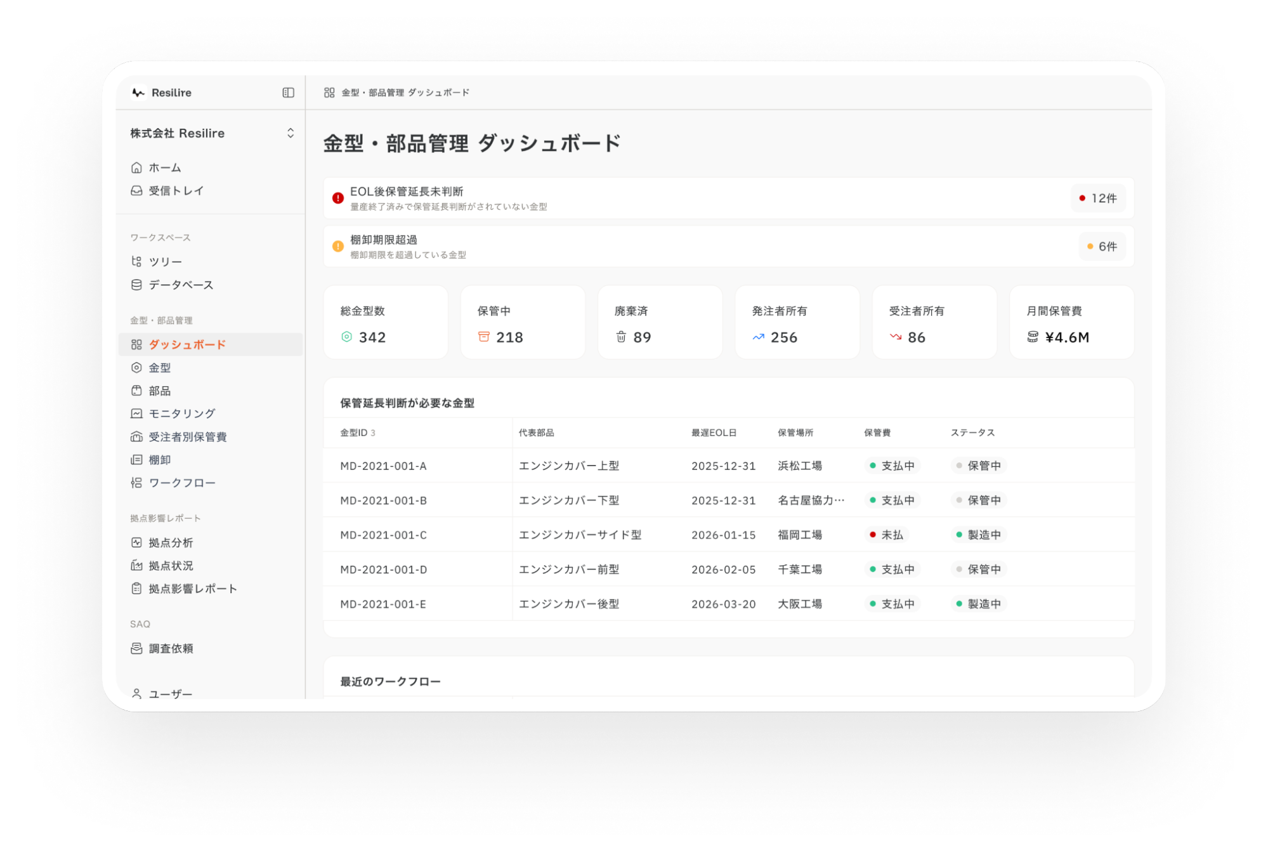Select the 棚卸 inventory icon
1268x855 pixels.
[136, 460]
